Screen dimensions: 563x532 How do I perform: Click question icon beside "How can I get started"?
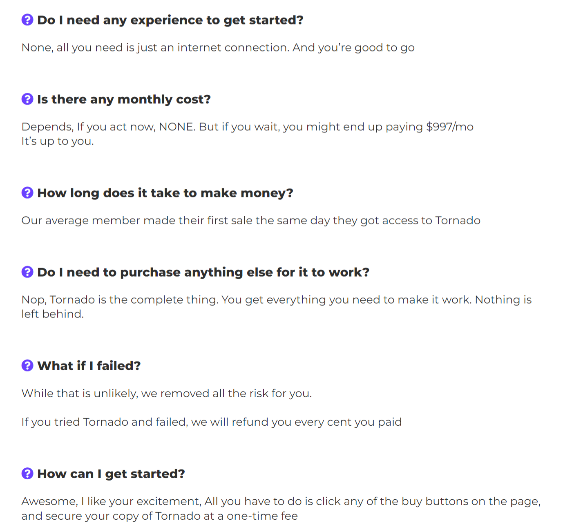(x=27, y=473)
